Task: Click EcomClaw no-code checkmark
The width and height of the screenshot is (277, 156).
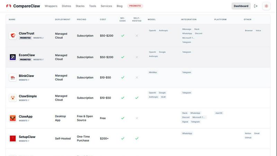Action: coord(123,57)
